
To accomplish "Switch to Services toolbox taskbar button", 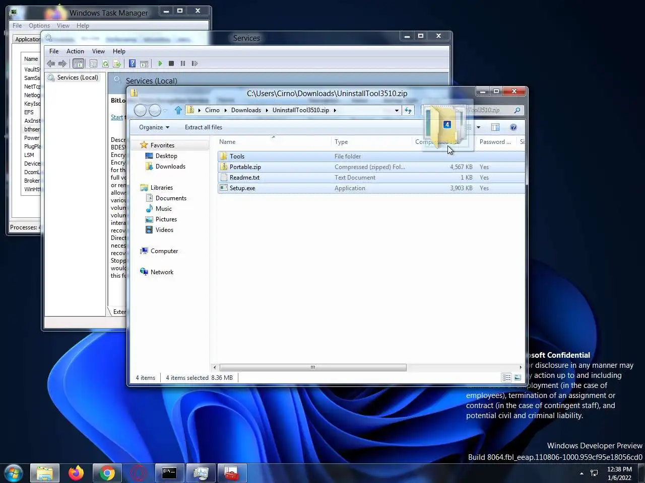I will pos(232,473).
